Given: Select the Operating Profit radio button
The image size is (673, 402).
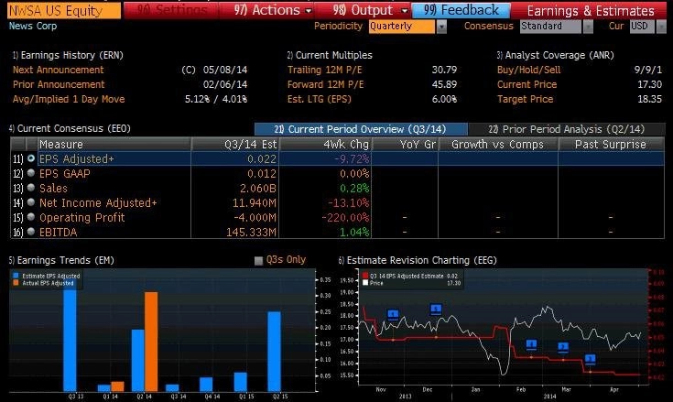Looking at the screenshot, I should [x=31, y=217].
